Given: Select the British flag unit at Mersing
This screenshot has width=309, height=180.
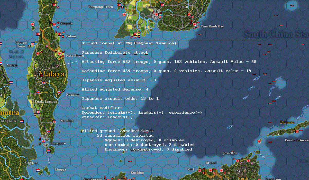Looking at the screenshot, I should tap(54, 122).
